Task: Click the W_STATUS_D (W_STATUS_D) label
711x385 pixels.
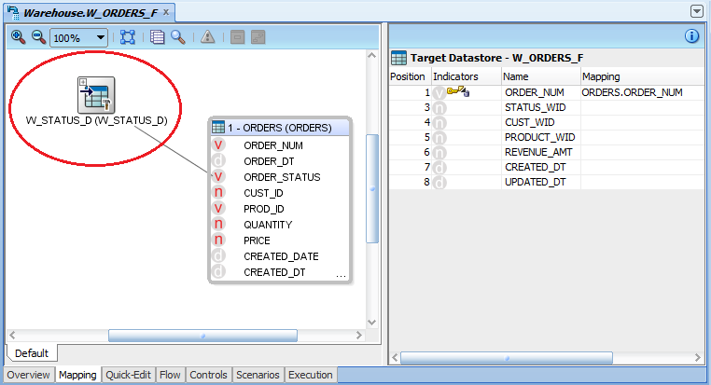Action: tap(97, 120)
